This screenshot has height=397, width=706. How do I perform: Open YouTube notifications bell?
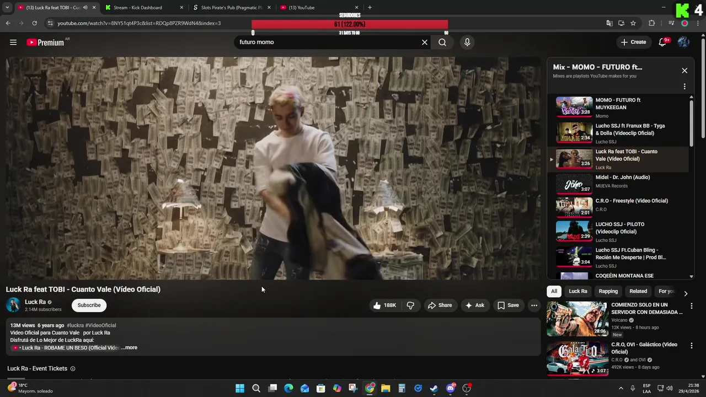point(662,42)
